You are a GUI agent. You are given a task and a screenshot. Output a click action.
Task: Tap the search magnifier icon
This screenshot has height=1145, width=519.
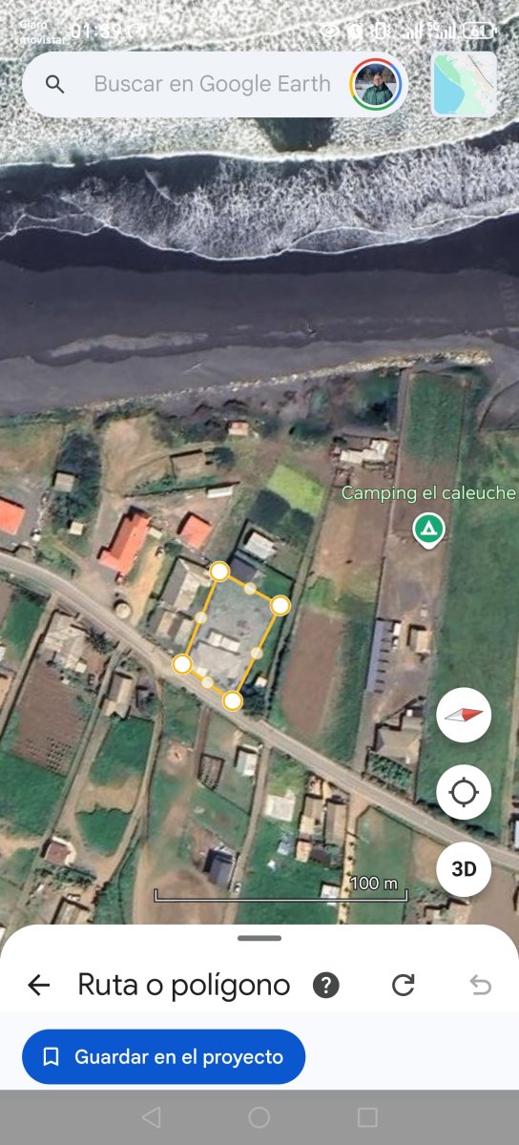[x=55, y=84]
